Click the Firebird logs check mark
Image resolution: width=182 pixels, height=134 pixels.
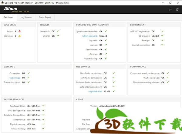click(x=29, y=78)
